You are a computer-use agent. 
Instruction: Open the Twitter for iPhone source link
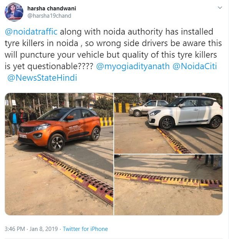(x=85, y=229)
